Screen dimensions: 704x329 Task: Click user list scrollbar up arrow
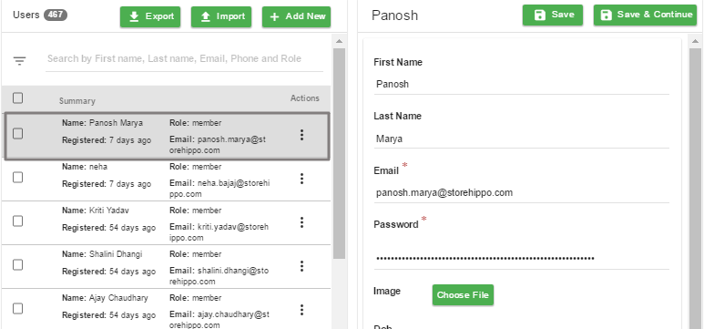(340, 41)
